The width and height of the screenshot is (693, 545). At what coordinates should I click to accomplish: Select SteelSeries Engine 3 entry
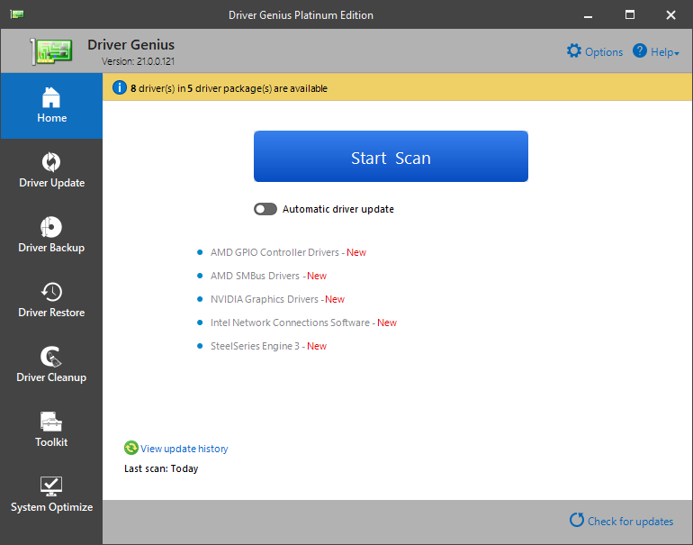(x=255, y=346)
